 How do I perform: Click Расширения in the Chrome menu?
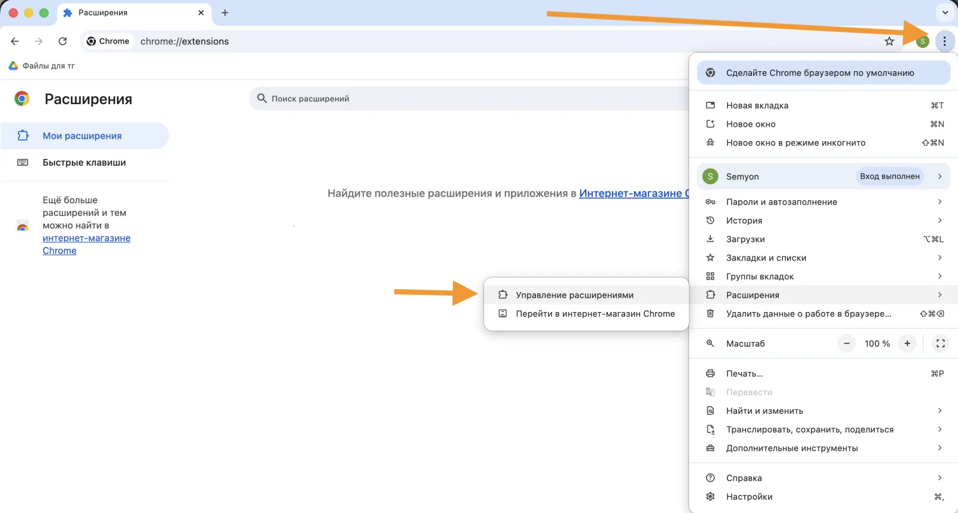823,295
